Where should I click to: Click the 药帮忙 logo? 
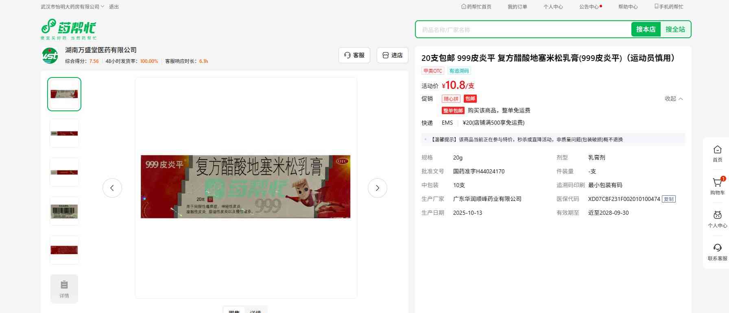[x=68, y=29]
